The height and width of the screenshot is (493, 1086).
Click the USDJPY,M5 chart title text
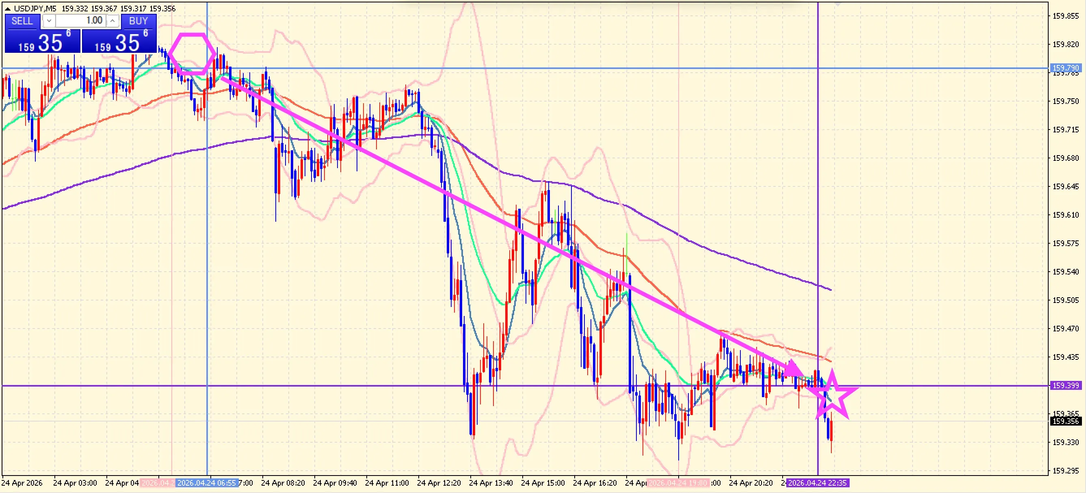pos(35,9)
